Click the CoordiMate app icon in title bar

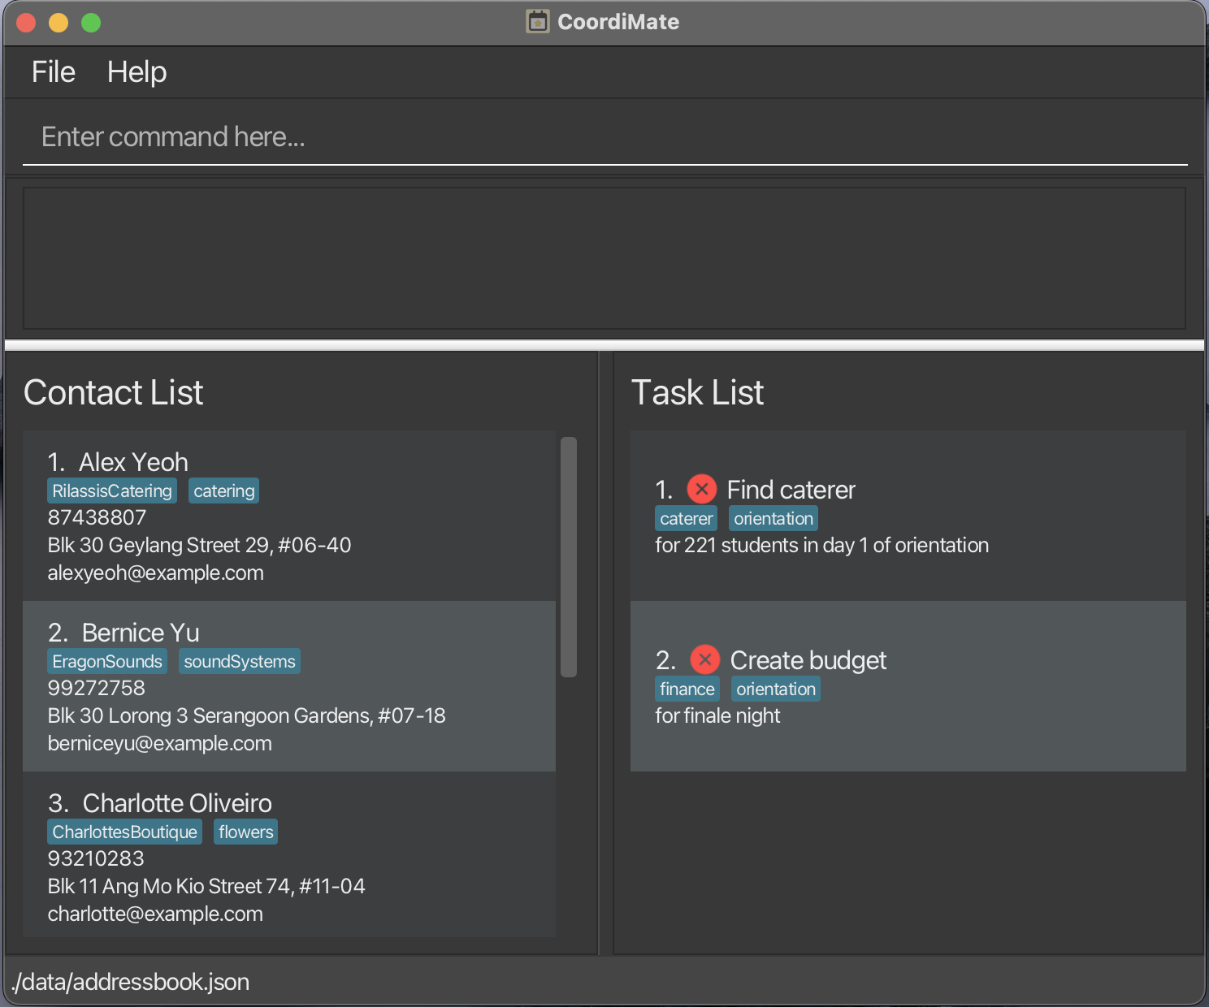[537, 21]
